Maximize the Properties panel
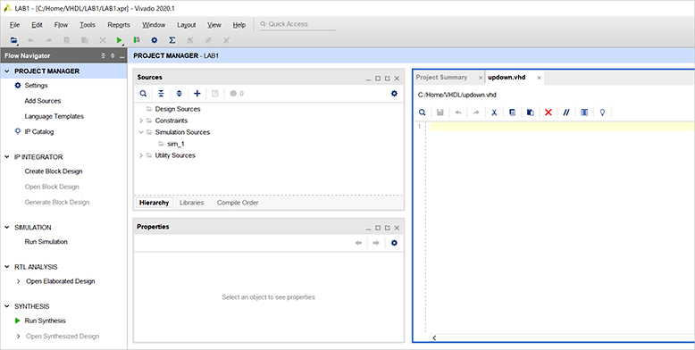695x350 pixels. (x=378, y=228)
